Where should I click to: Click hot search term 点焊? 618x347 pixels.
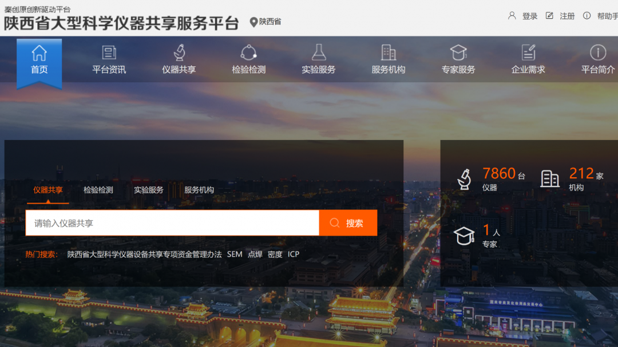(x=255, y=254)
